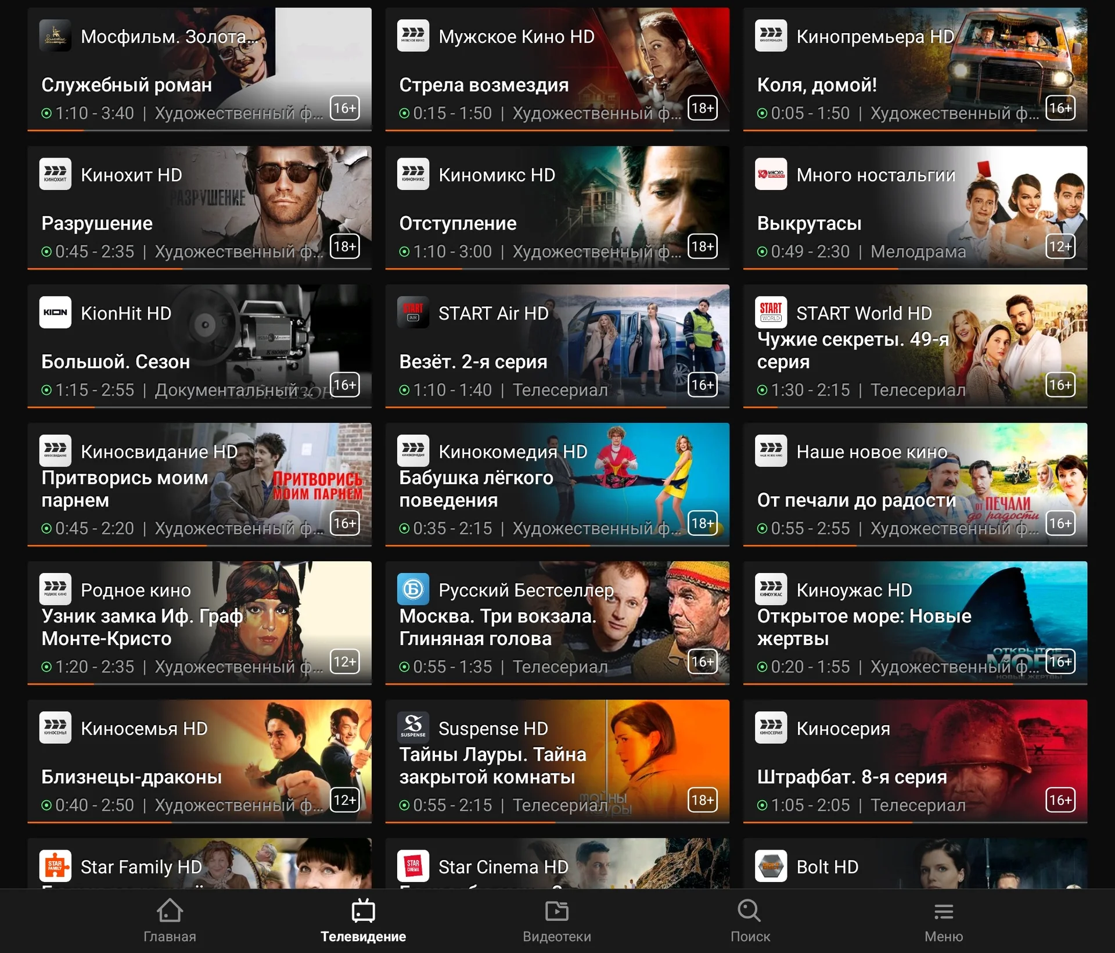Click the Киномикс HD channel logo
The image size is (1115, 953).
[x=413, y=174]
